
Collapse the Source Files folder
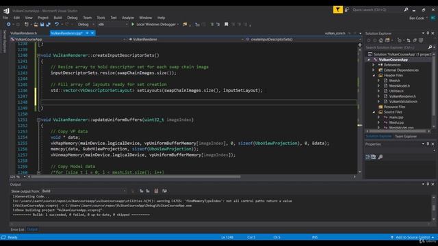click(x=374, y=112)
